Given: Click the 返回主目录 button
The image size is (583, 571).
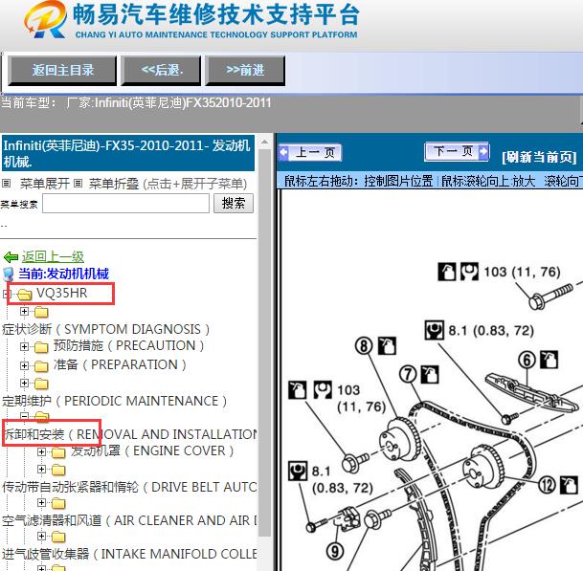Looking at the screenshot, I should pyautogui.click(x=62, y=70).
